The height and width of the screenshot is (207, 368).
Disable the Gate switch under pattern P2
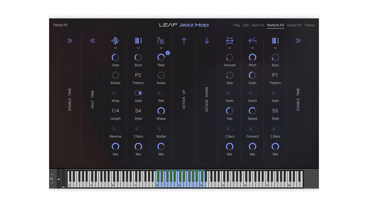pyautogui.click(x=138, y=93)
